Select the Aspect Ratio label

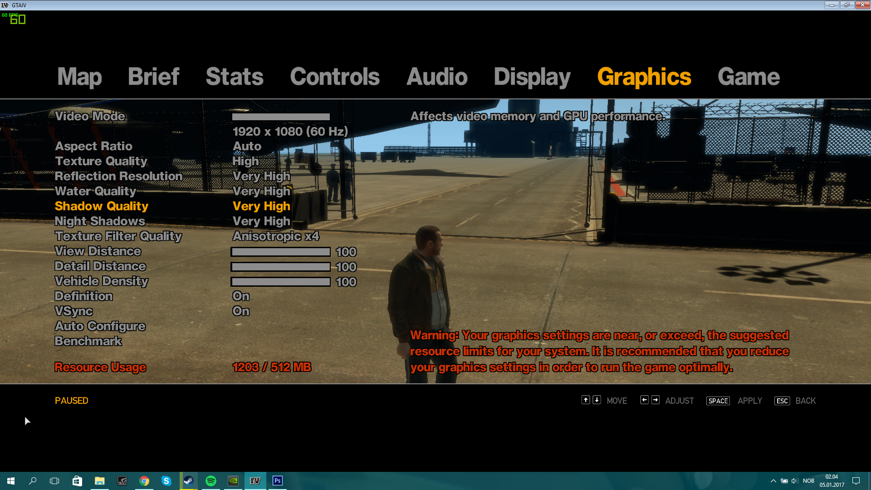(93, 146)
